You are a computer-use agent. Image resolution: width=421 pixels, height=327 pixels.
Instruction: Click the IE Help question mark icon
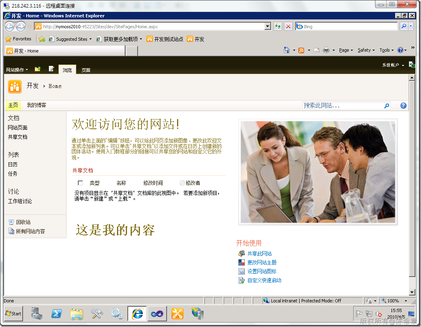[400, 50]
